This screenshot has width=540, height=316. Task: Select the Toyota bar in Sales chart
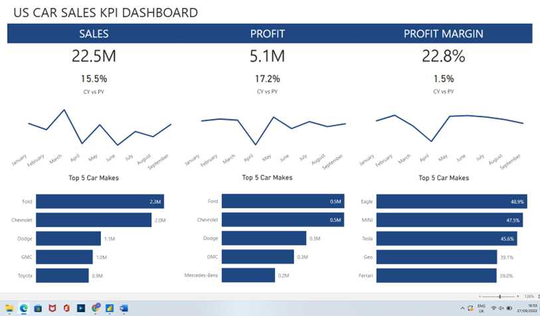coord(62,276)
